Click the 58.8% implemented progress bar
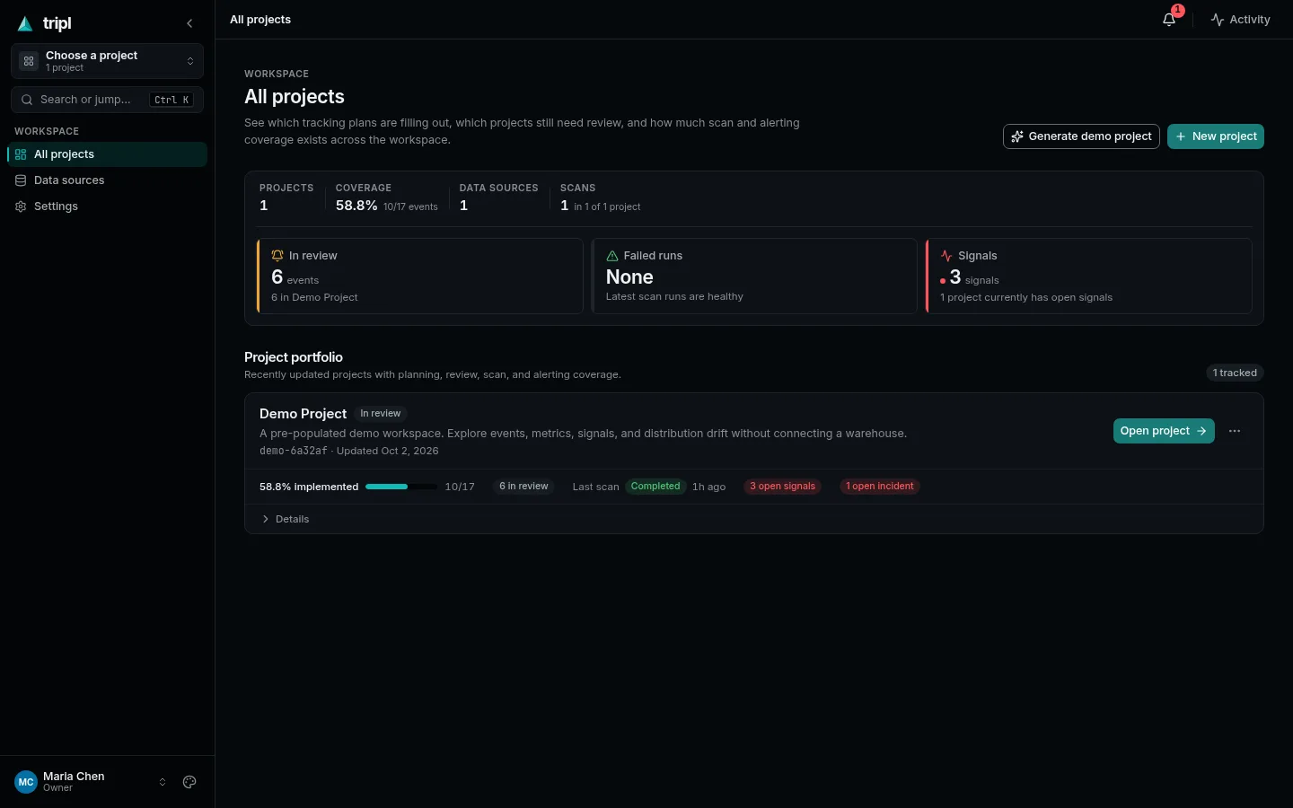 400,487
